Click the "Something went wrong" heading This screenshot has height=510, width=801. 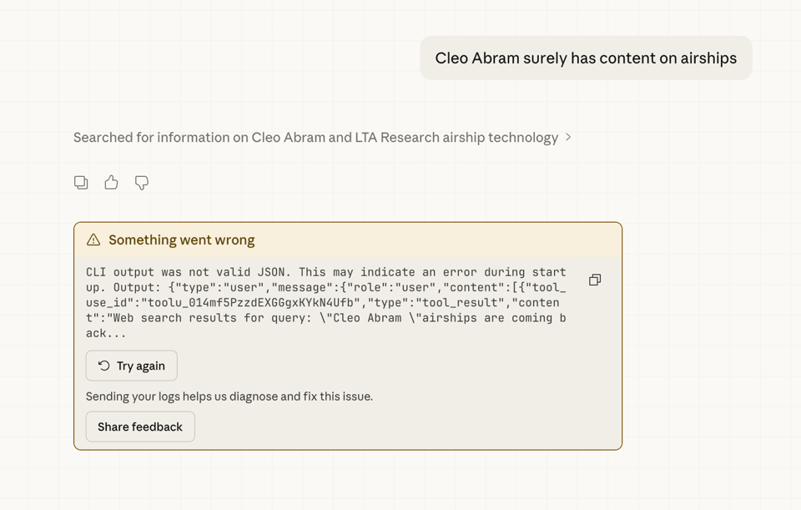pos(182,240)
